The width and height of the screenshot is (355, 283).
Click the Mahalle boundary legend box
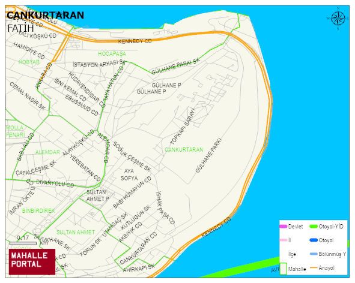[284, 269]
